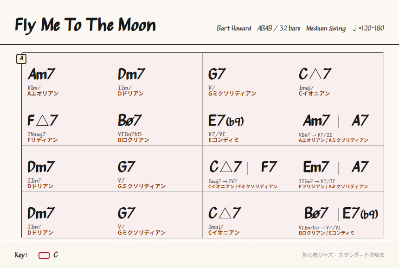Select the Fly Me To The Moon title

85,25
